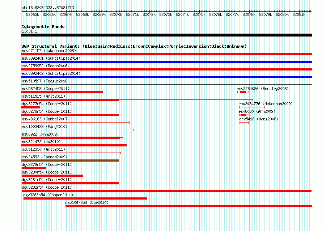
Task: Click dgv3279n54 (Cooper2011) label
Action: pyautogui.click(x=47, y=164)
